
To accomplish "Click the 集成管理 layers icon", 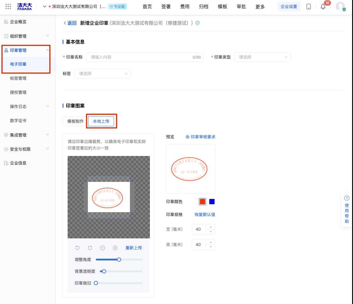I will click(6, 135).
